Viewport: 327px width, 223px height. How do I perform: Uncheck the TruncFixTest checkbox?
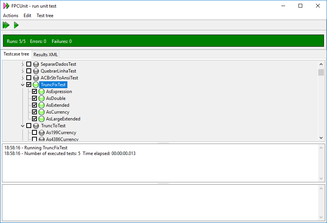click(29, 85)
